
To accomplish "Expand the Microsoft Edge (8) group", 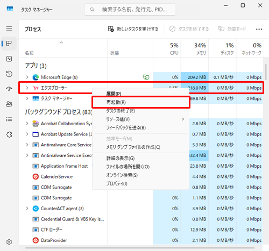I will pyautogui.click(x=27, y=77).
